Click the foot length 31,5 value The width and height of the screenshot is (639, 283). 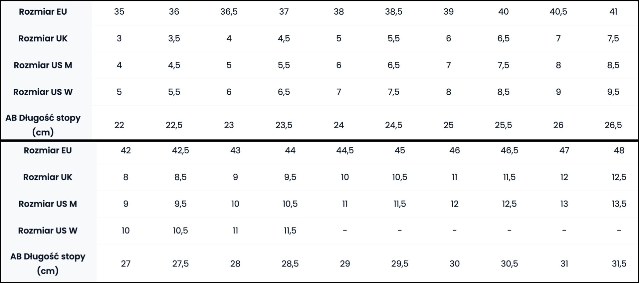[619, 264]
